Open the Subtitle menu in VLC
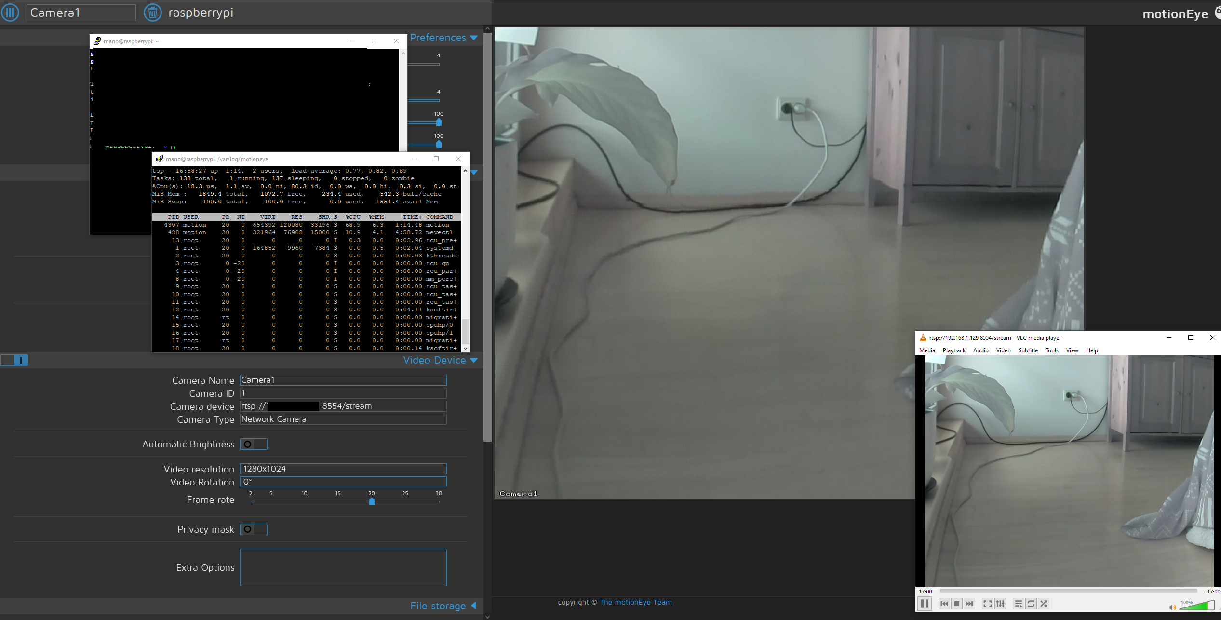The width and height of the screenshot is (1221, 620). 1028,350
